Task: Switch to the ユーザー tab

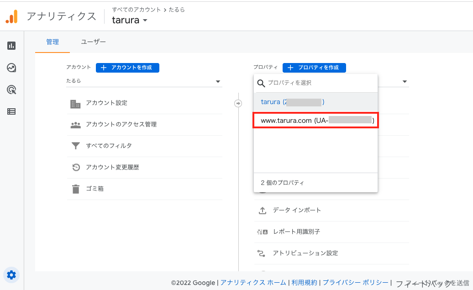Action: [x=93, y=42]
